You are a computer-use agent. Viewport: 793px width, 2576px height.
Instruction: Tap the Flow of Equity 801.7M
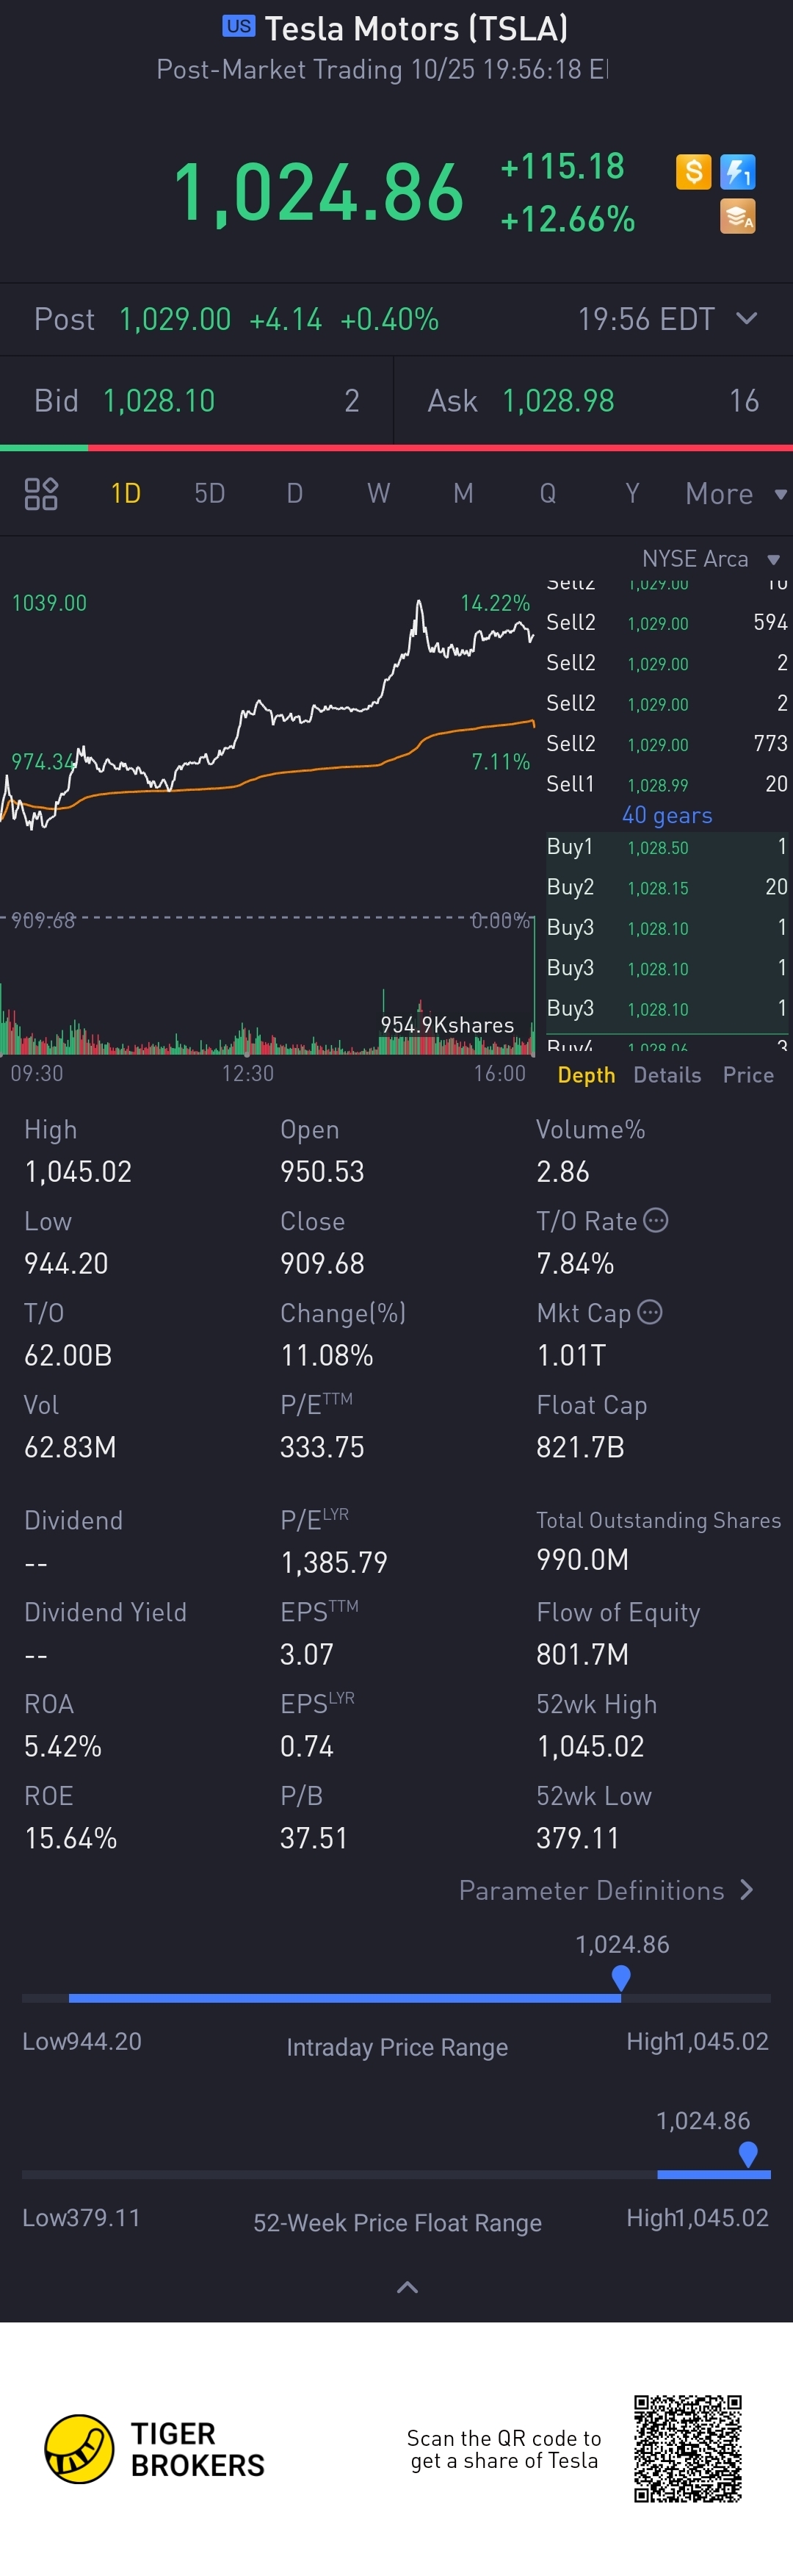coord(582,1654)
